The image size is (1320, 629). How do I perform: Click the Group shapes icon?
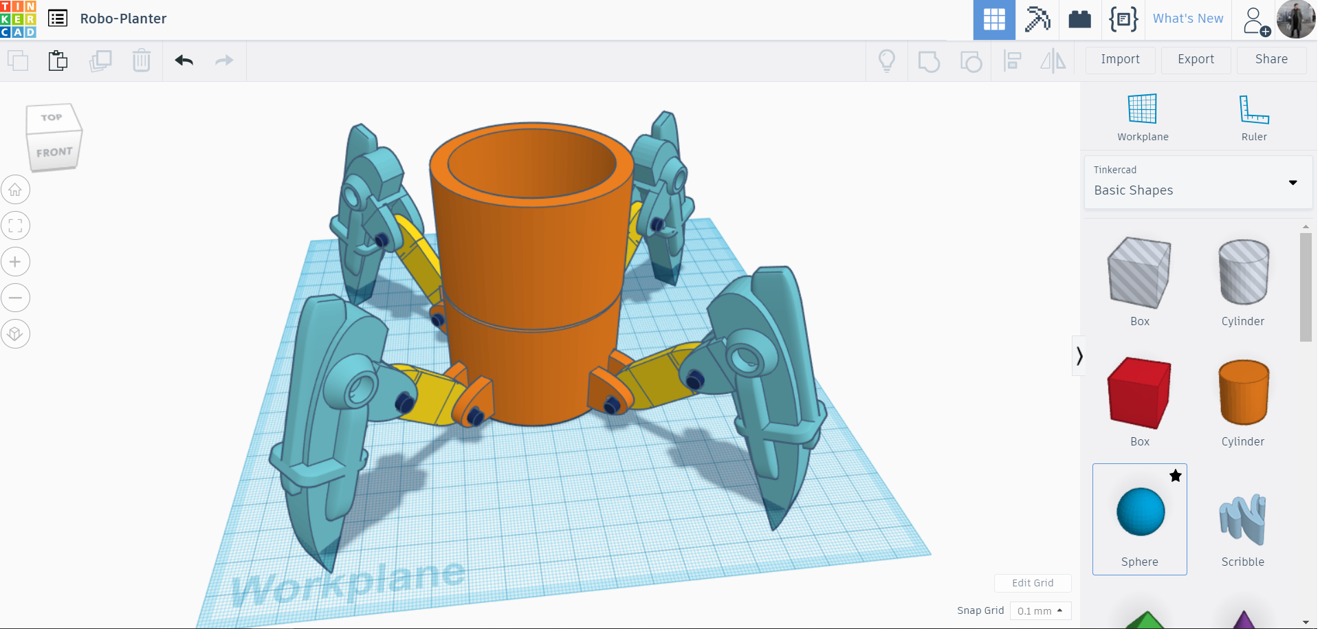pos(929,61)
